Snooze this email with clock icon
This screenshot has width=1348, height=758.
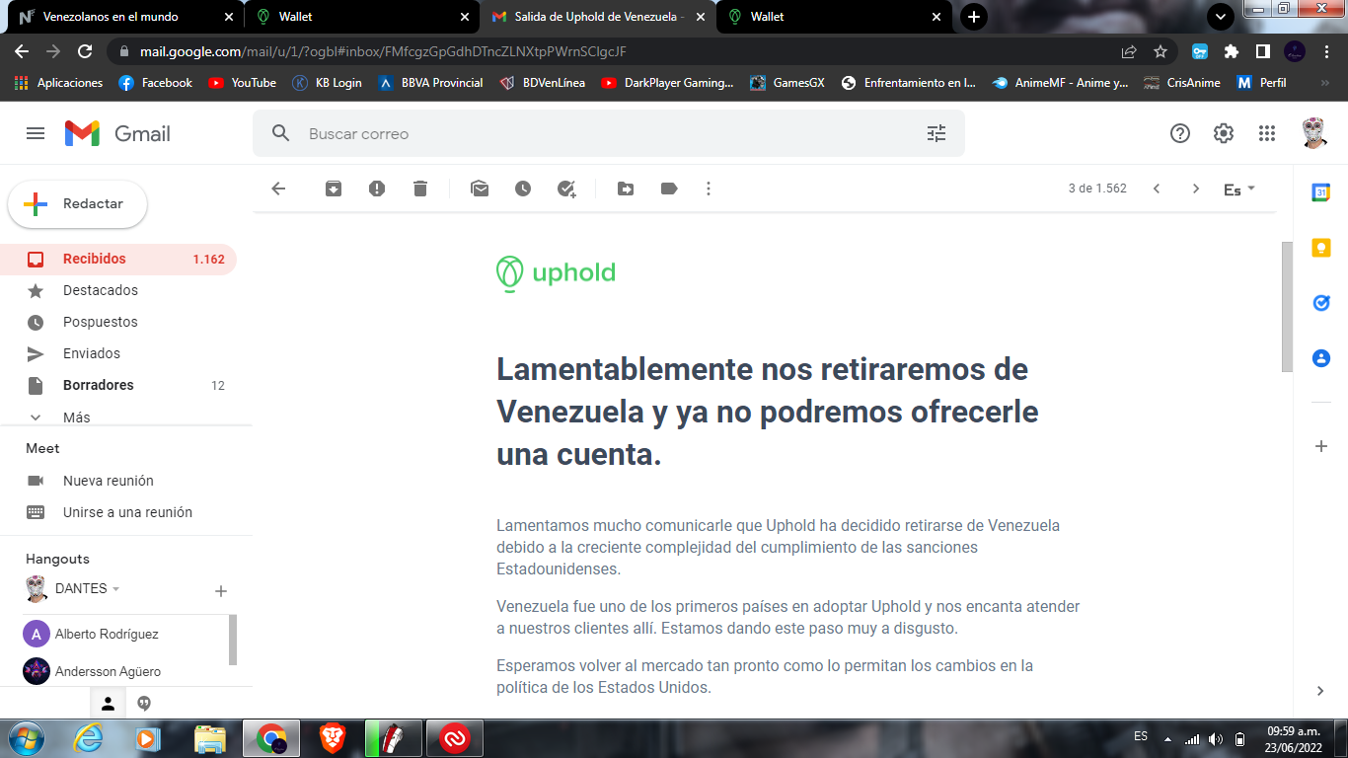tap(523, 189)
